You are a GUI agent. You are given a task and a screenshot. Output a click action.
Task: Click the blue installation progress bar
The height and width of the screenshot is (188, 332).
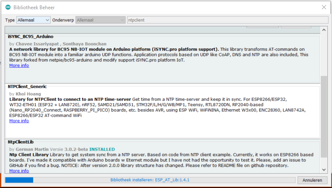pos(19,180)
